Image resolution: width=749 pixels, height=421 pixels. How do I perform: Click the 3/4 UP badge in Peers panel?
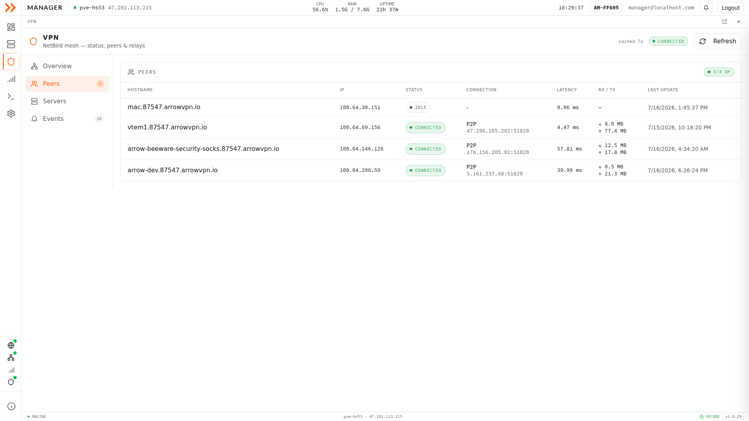click(x=719, y=72)
